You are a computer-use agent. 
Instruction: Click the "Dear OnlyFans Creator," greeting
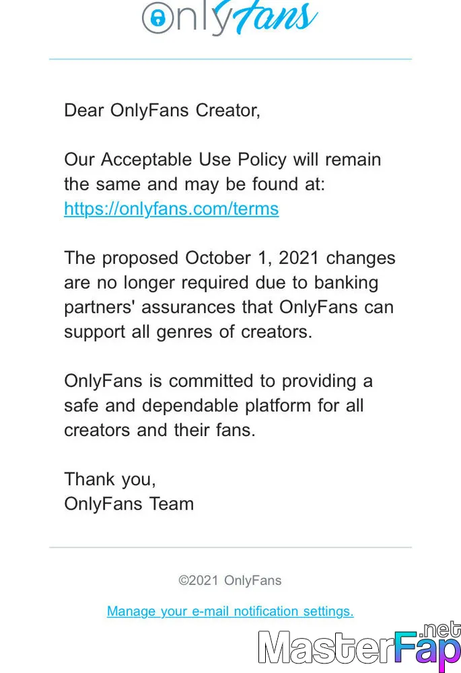click(162, 110)
